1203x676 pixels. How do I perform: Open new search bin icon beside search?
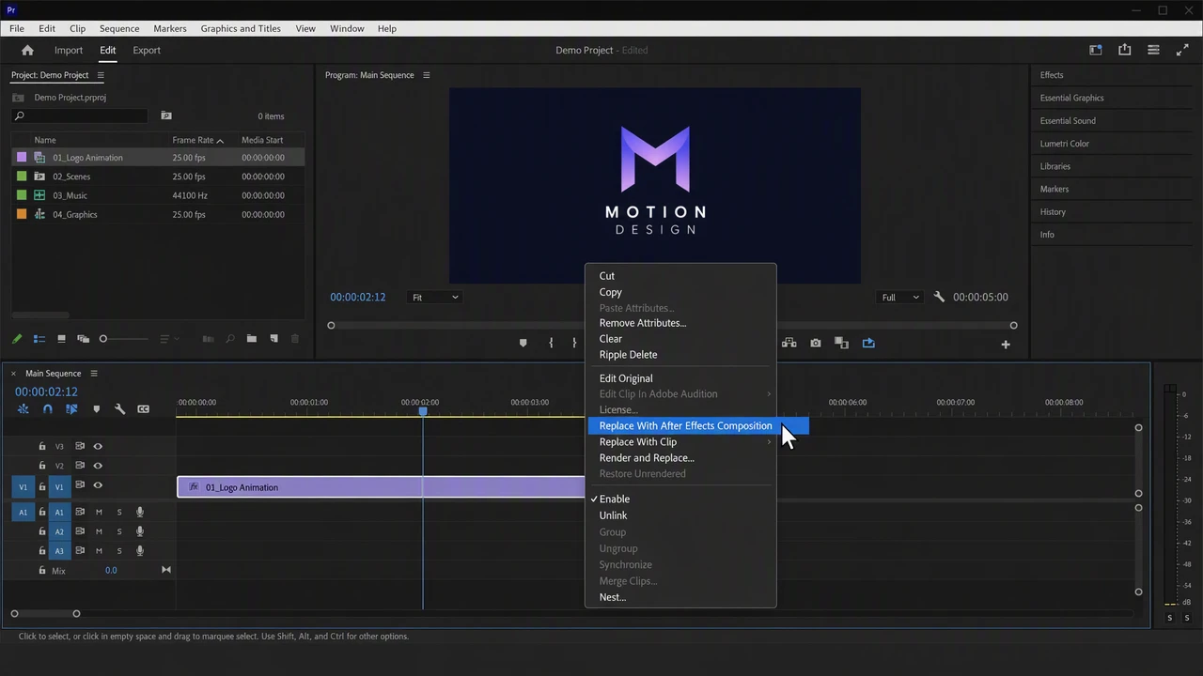166,115
